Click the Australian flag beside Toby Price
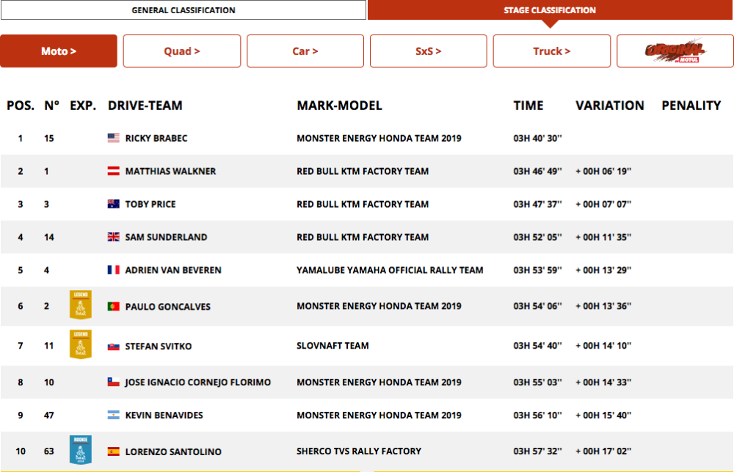 [x=115, y=204]
